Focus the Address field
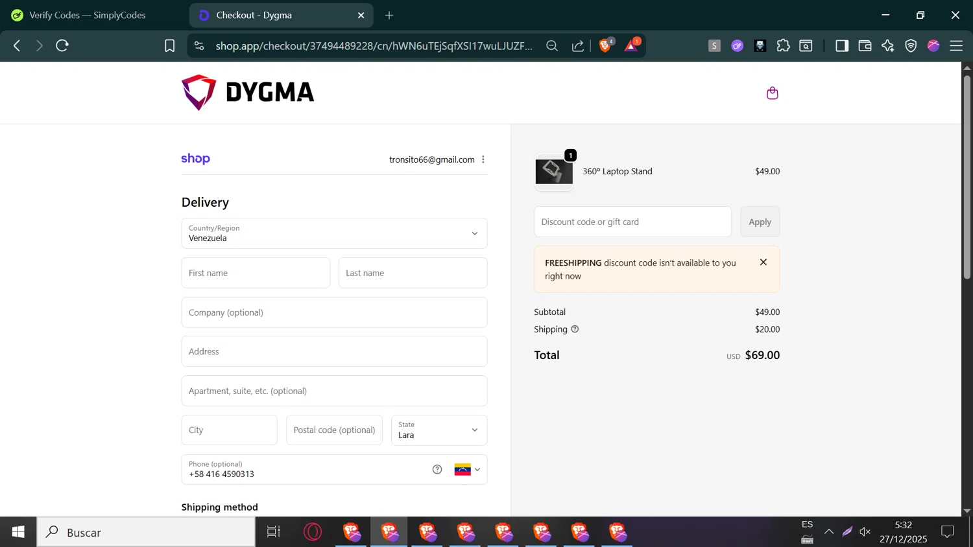Screen dimensions: 973x547 point(334,351)
